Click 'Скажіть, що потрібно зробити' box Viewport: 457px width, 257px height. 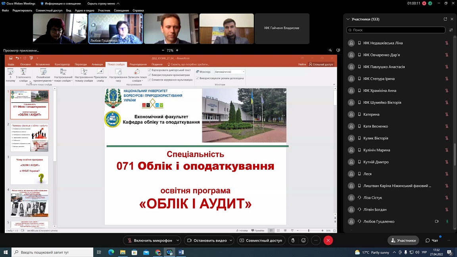[188, 64]
